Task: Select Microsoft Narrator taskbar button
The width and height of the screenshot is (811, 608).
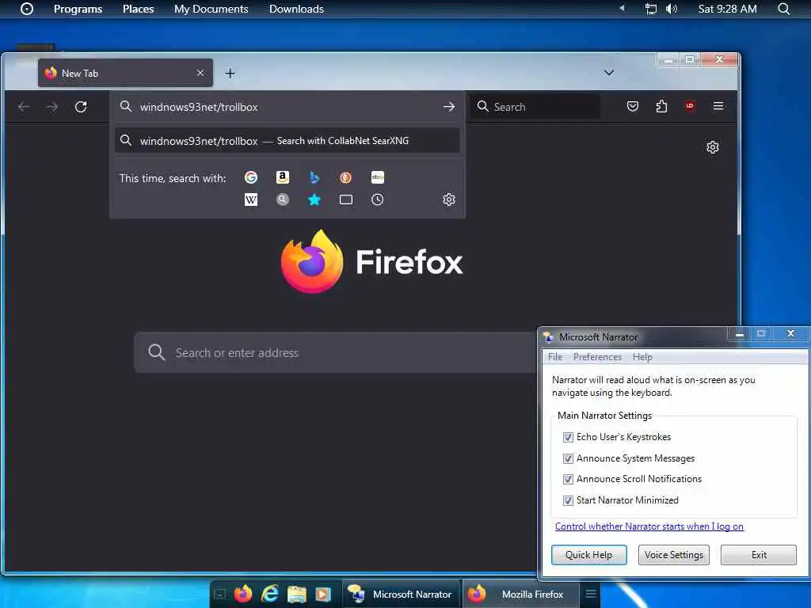Action: 402,594
